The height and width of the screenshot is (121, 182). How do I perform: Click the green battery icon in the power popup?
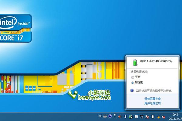(x=135, y=63)
